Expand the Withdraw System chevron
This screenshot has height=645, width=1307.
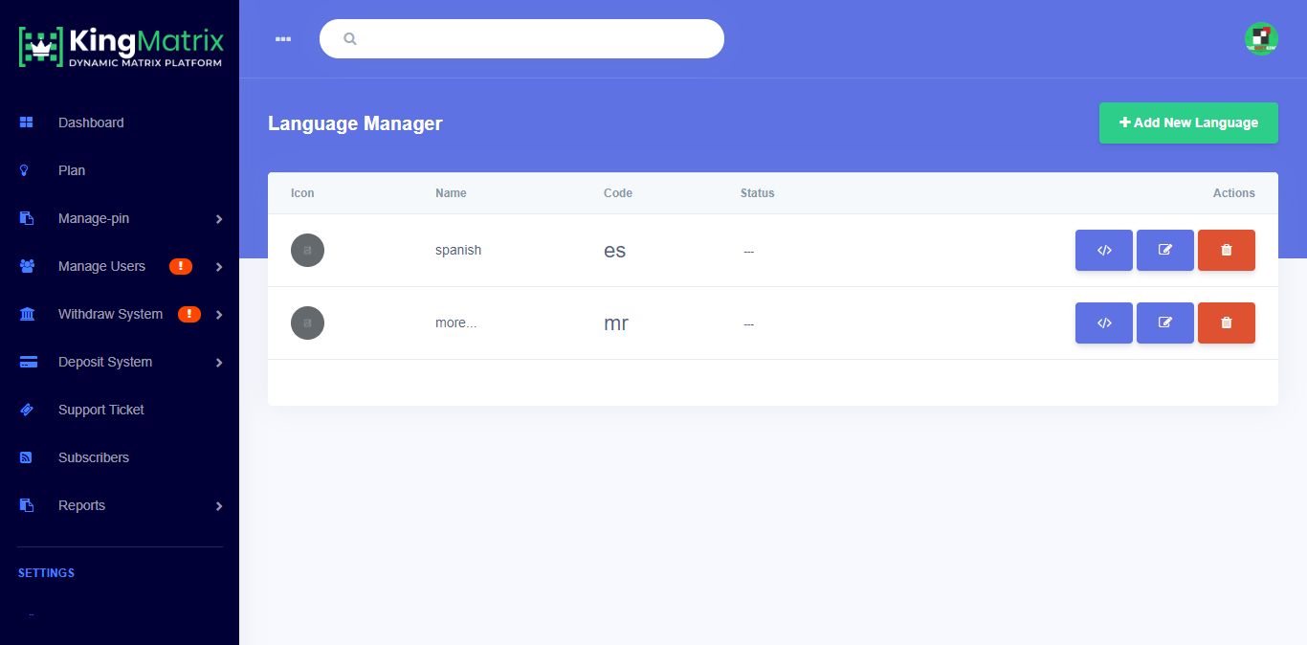pos(219,315)
